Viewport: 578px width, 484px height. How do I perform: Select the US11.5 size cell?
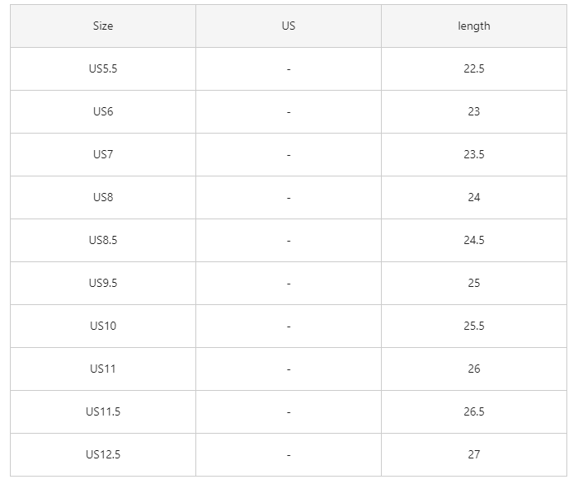(x=103, y=411)
